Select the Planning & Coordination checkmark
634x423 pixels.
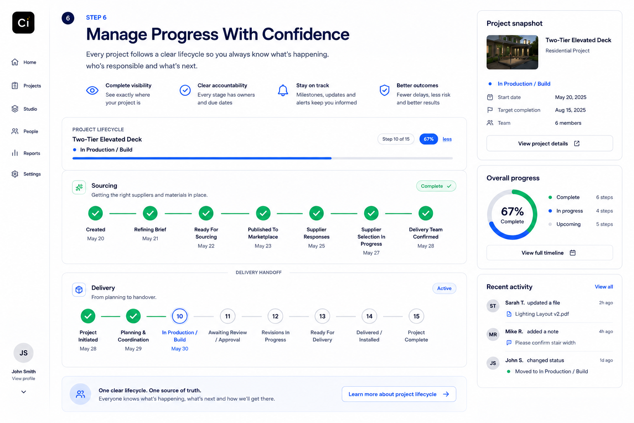pos(133,316)
